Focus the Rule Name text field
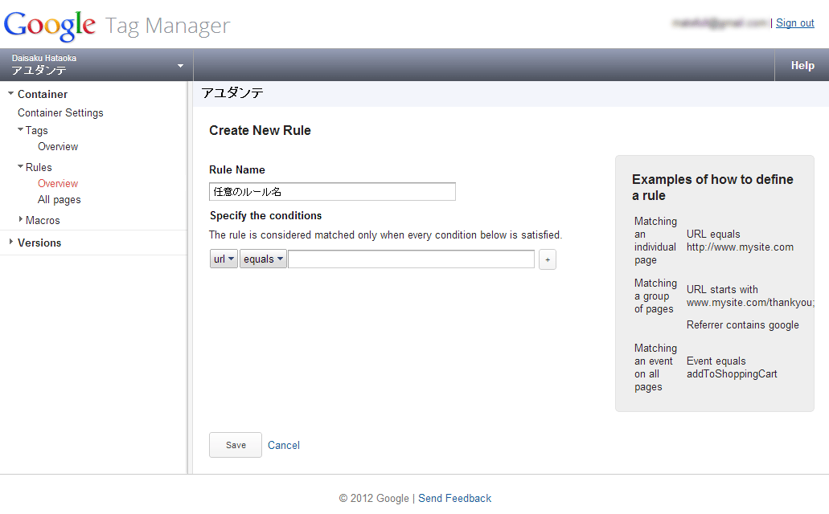The width and height of the screenshot is (829, 514). [332, 192]
